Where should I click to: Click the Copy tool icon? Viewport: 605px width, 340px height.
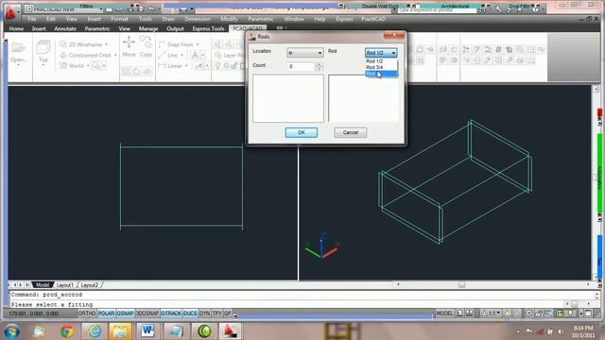coord(146,42)
